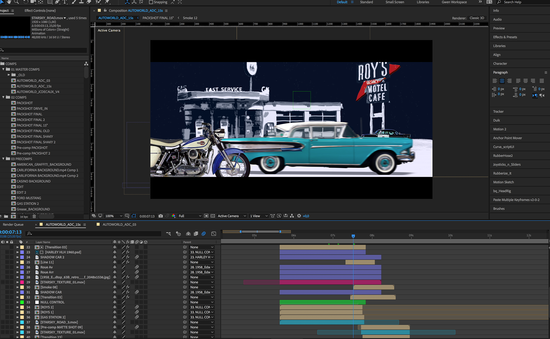Click the timeline layer search field
Viewport: 550px width, 339px height.
[93, 234]
